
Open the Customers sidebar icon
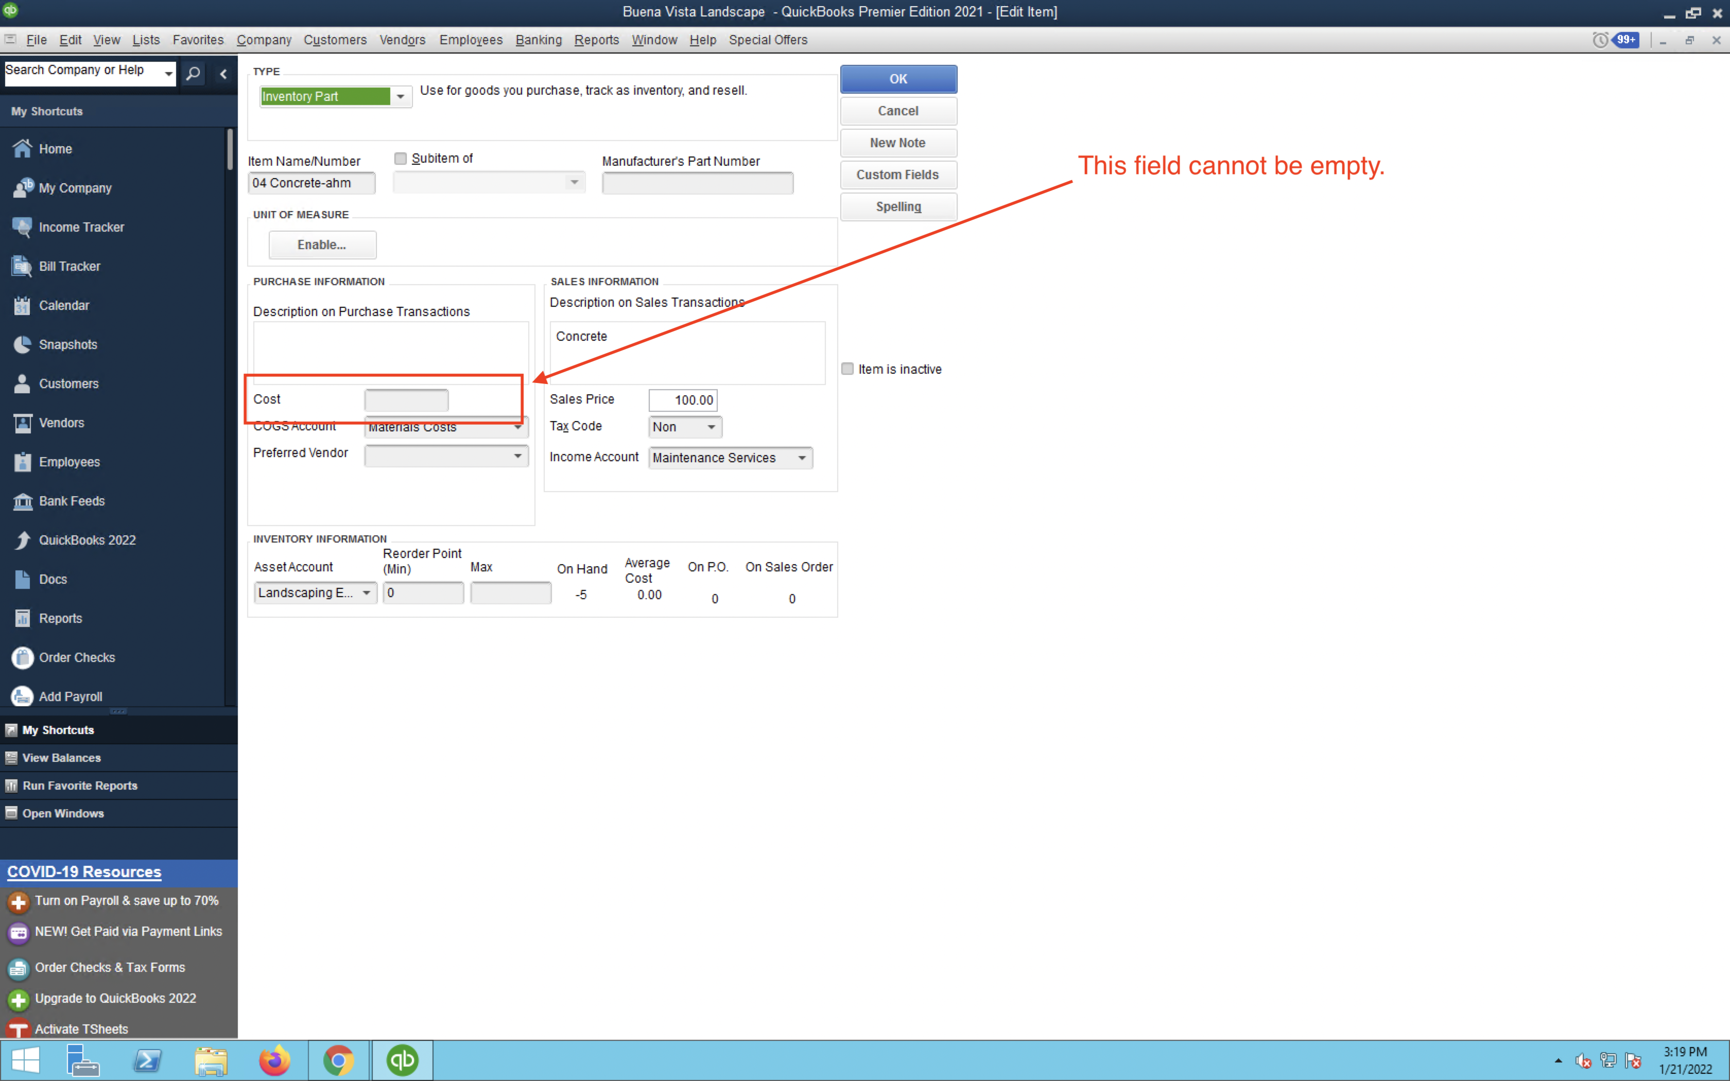coord(22,384)
